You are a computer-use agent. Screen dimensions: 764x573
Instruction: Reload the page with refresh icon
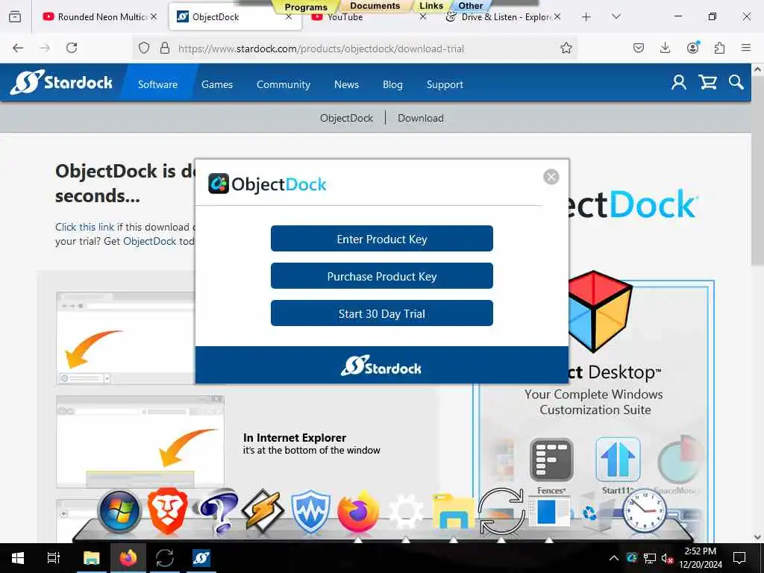pos(72,48)
